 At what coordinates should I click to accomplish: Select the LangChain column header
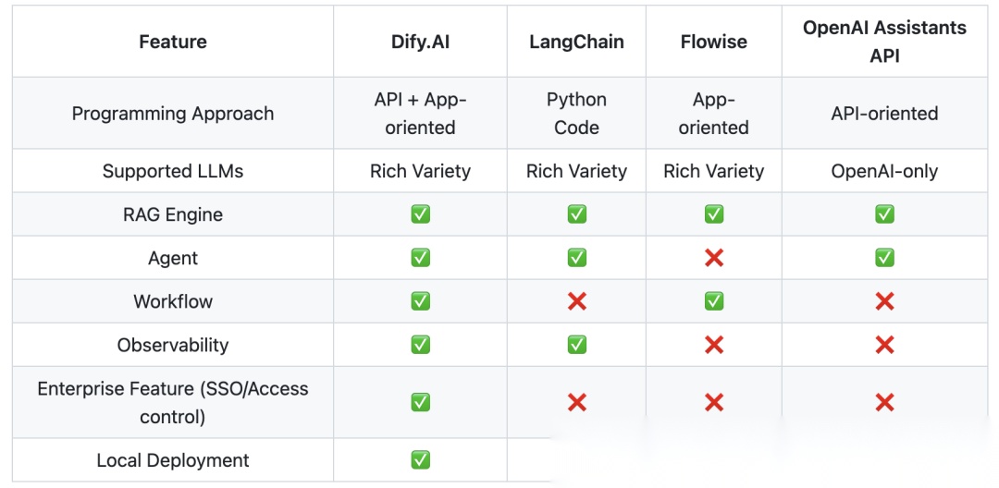[576, 42]
